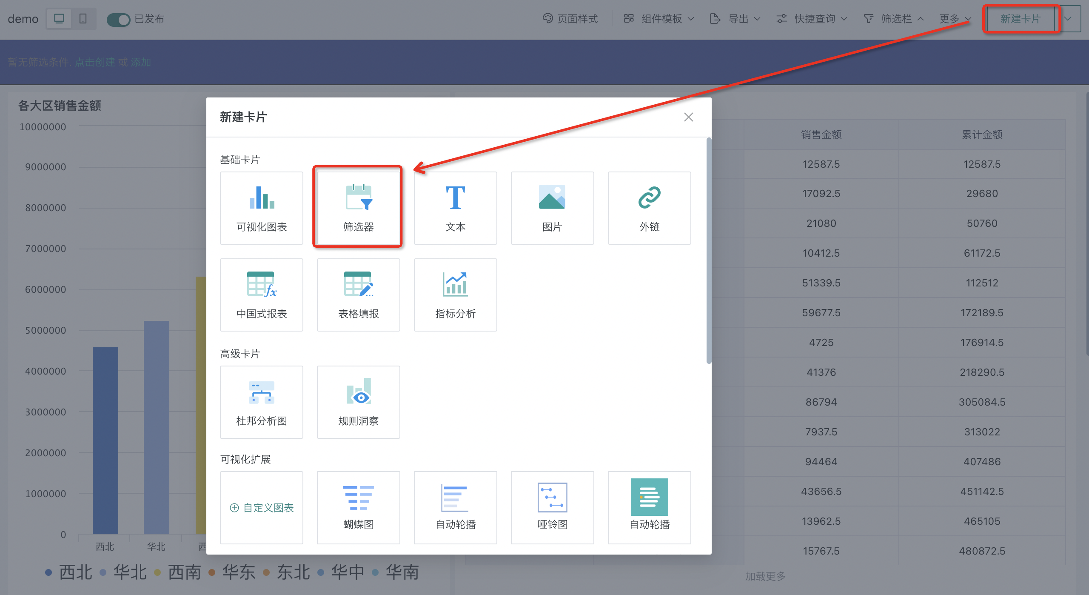The image size is (1089, 595).
Task: Switch to mobile layout view
Action: tap(83, 19)
